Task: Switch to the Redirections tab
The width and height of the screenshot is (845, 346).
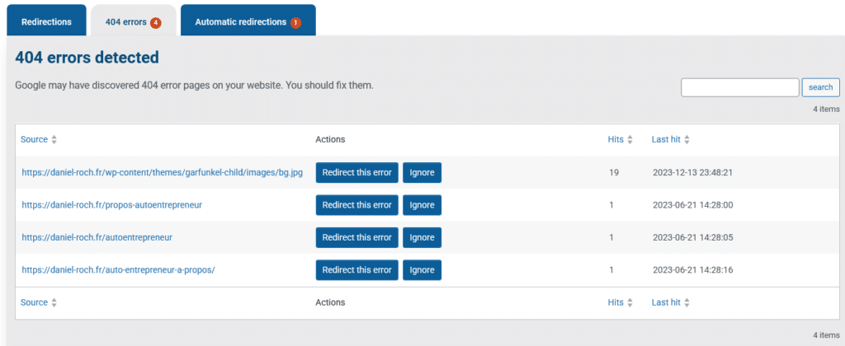Action: tap(46, 21)
